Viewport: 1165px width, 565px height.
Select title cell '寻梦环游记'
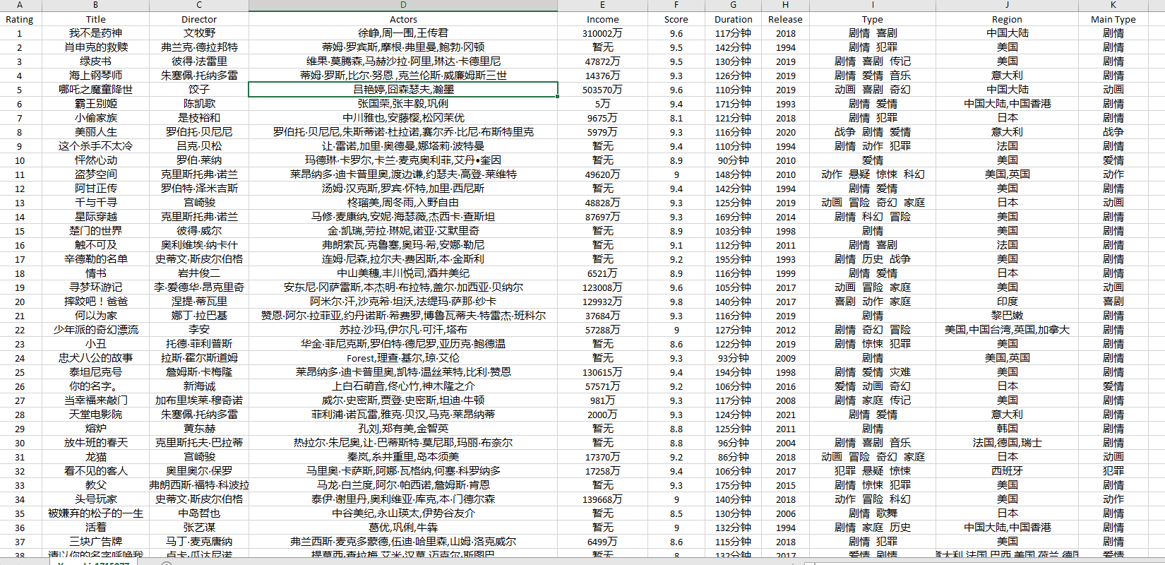(x=95, y=287)
